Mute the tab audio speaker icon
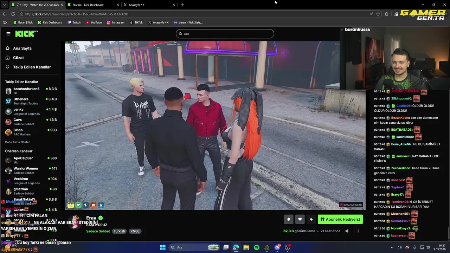Image resolution: width=450 pixels, height=253 pixels. (19, 5)
